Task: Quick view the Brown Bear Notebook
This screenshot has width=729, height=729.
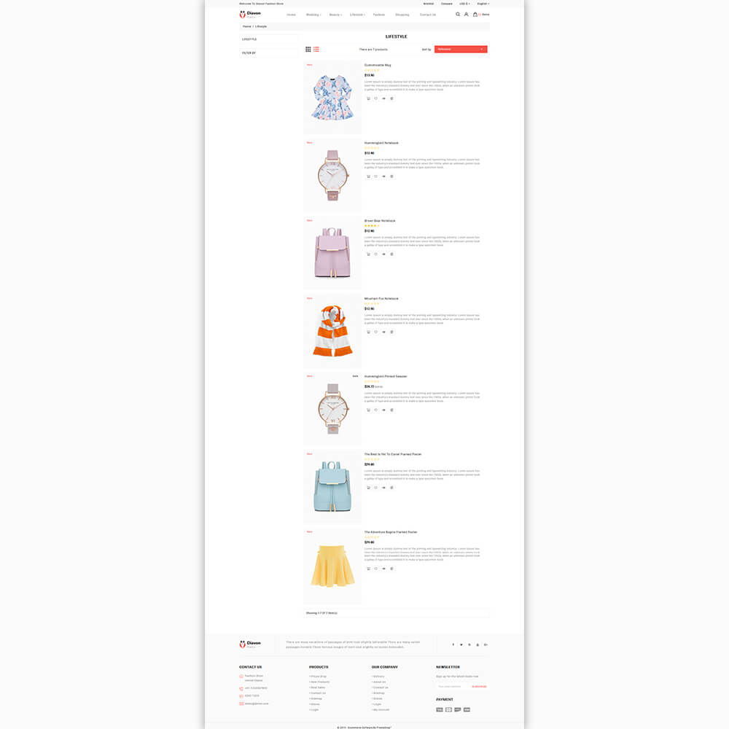Action: (x=383, y=254)
